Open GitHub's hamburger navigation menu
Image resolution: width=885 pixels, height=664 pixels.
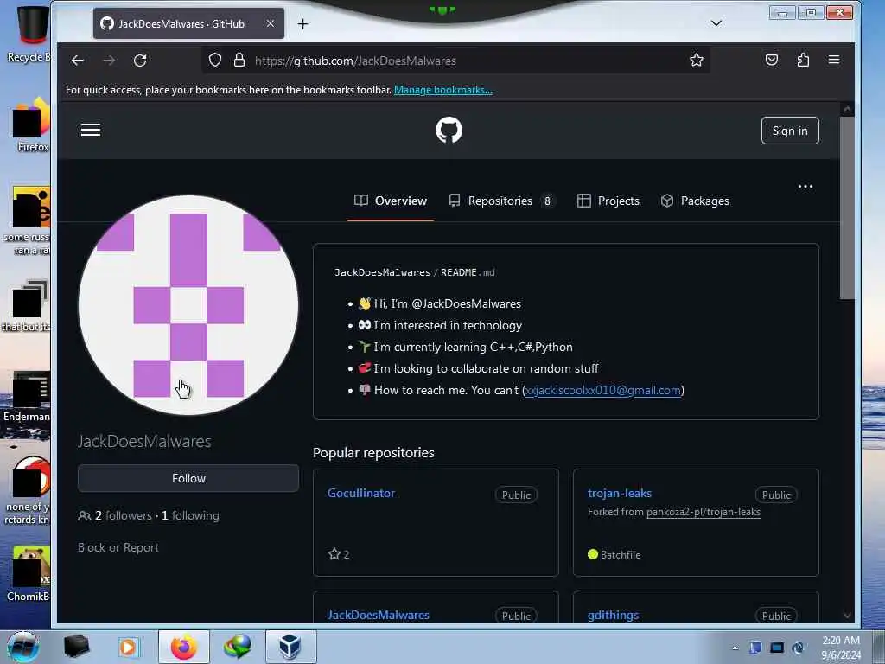click(x=90, y=130)
